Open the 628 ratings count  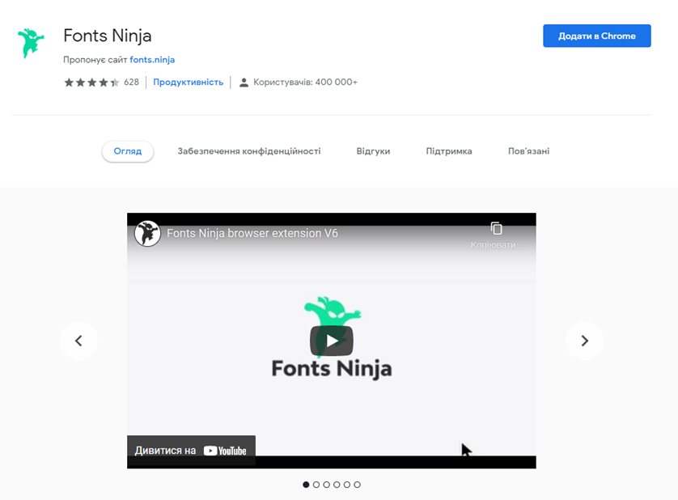click(x=131, y=83)
